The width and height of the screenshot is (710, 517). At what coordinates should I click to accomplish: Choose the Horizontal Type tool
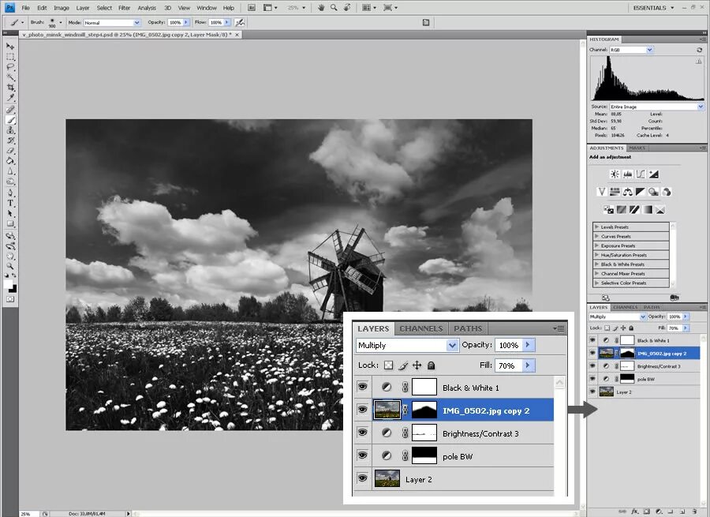coord(11,203)
